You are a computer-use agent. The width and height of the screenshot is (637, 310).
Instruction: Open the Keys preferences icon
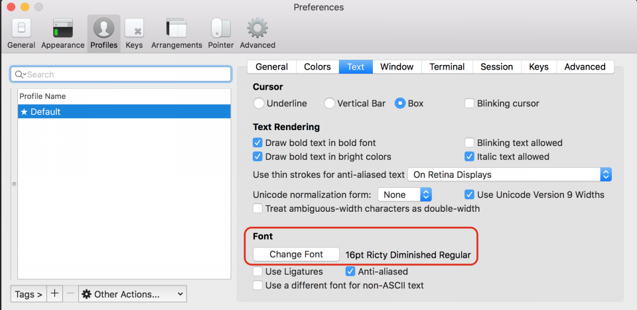click(134, 29)
